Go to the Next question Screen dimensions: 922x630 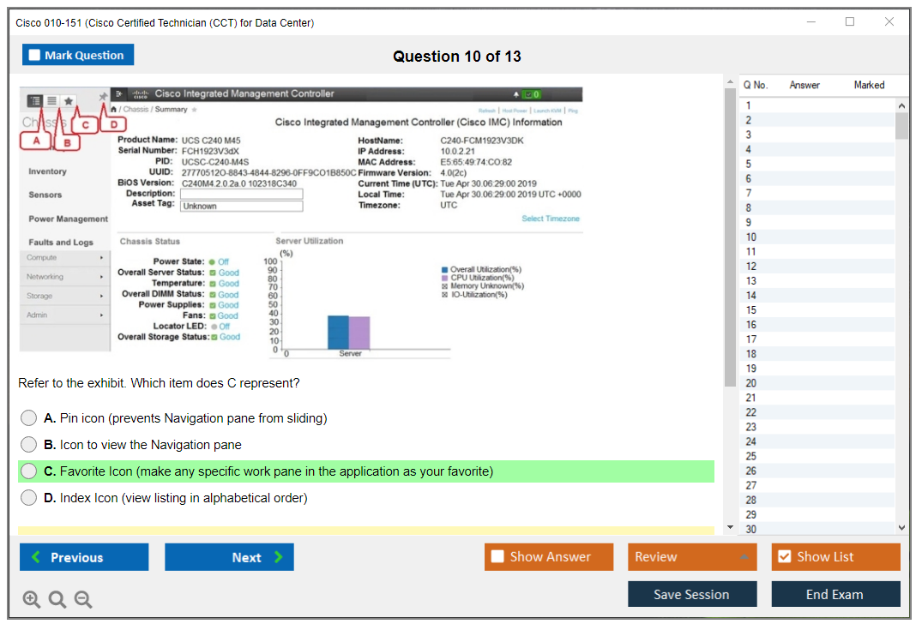click(x=229, y=557)
